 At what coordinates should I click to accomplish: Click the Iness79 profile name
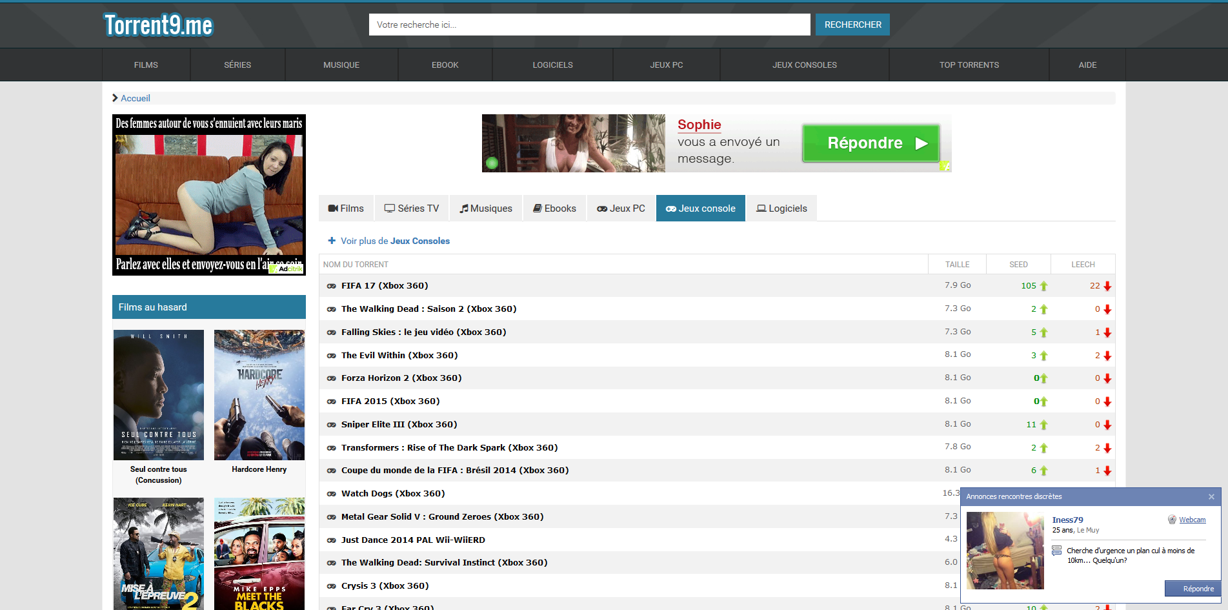[x=1067, y=520]
